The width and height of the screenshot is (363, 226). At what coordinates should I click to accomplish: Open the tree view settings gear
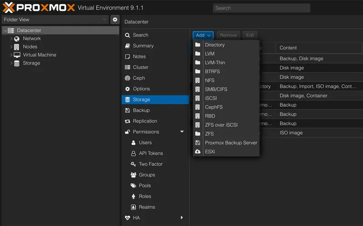click(x=115, y=19)
